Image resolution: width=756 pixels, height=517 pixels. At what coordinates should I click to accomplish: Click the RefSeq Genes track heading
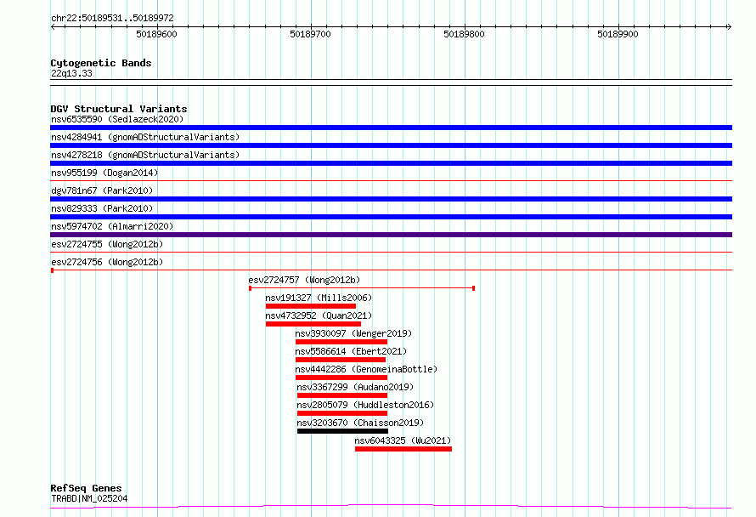86,488
